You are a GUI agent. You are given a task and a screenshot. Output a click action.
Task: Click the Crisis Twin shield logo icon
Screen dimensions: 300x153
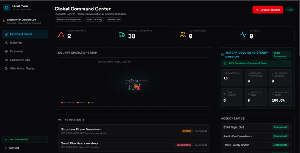pos(6,8)
